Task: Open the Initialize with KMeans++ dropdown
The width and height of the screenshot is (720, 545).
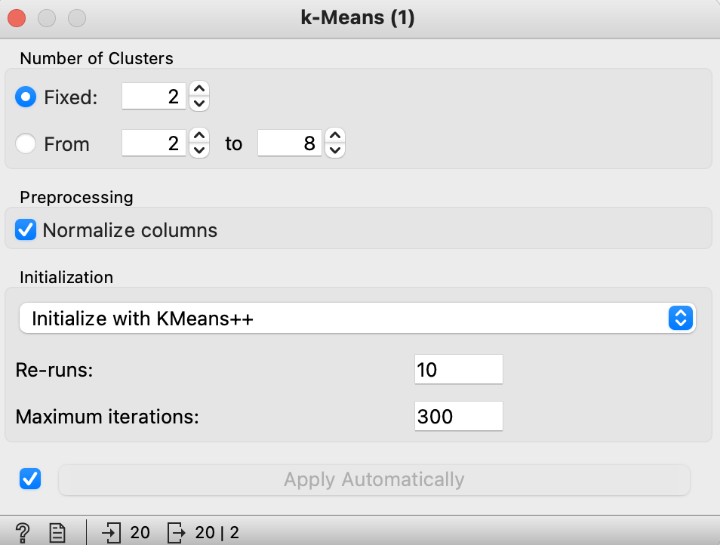Action: pos(358,318)
